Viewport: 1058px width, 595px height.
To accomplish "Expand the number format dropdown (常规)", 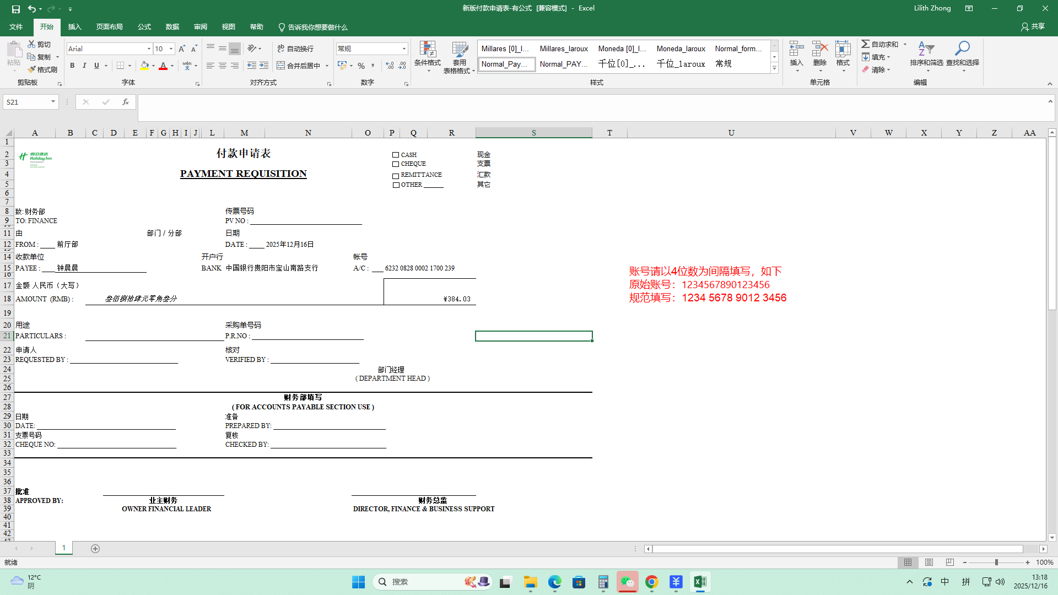I will [404, 49].
